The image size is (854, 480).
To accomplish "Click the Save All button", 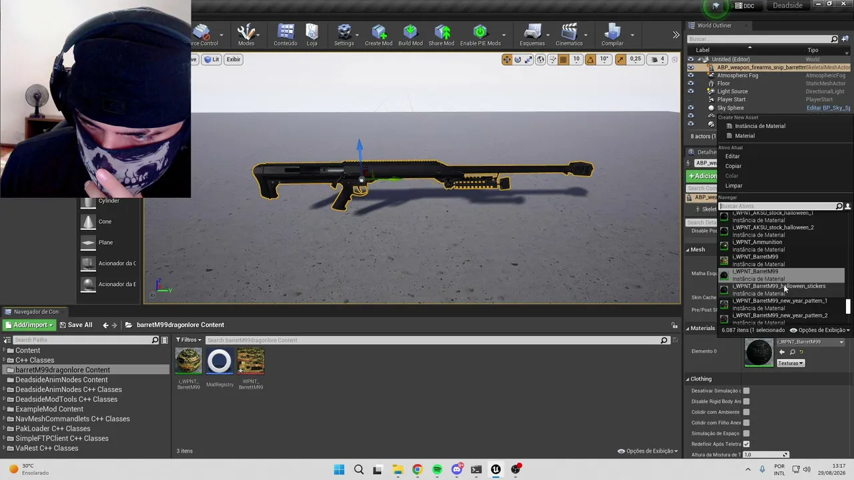I will point(75,325).
